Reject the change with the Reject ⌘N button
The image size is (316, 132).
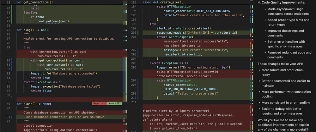pos(99,103)
